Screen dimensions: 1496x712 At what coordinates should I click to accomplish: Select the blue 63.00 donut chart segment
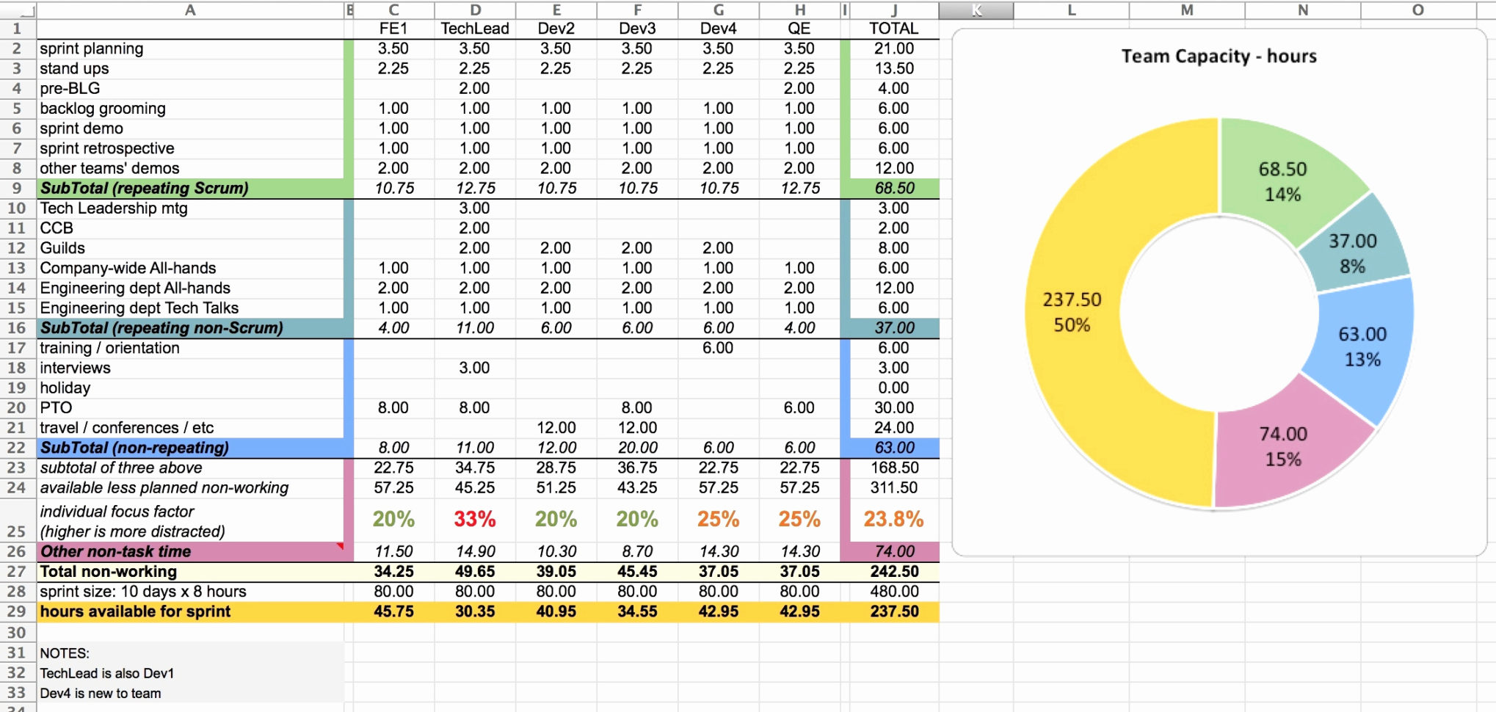pyautogui.click(x=1362, y=345)
